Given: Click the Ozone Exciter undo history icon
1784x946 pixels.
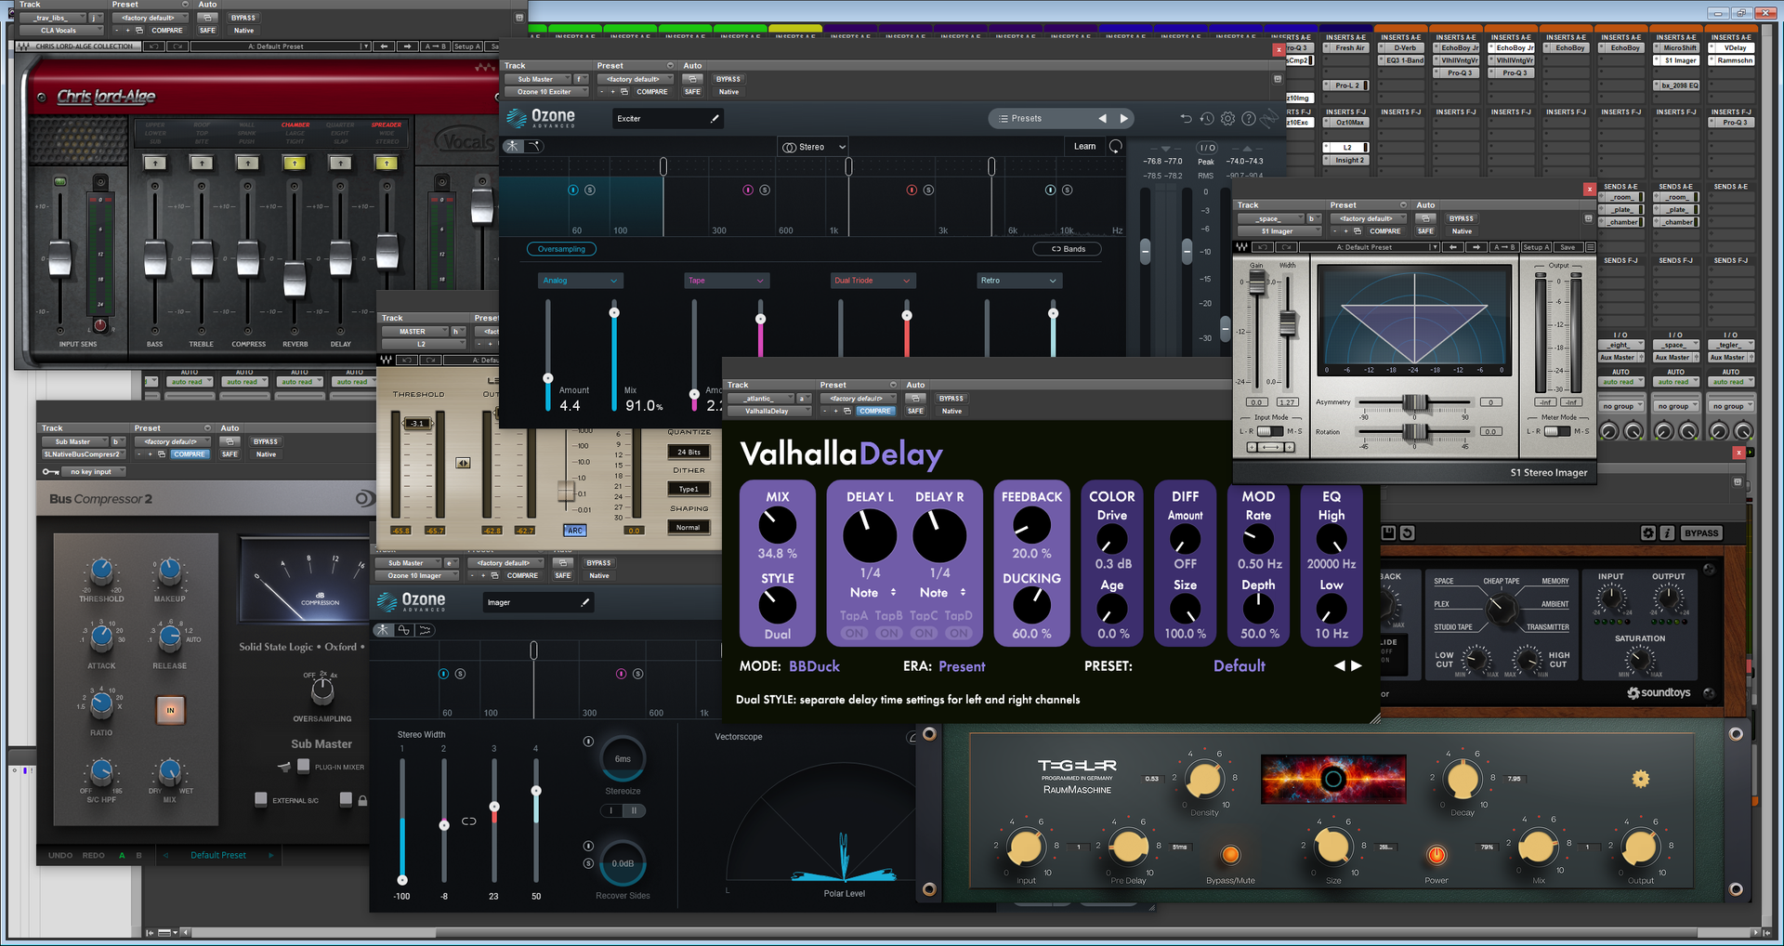Looking at the screenshot, I should 1206,119.
